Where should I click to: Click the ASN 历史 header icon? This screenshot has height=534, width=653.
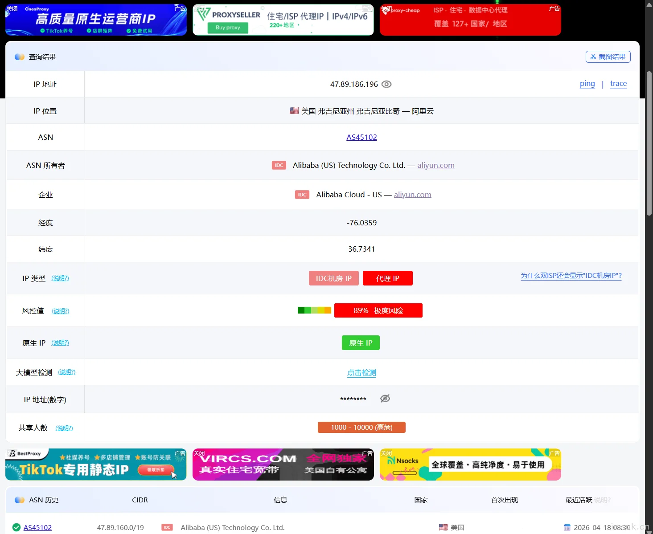pos(20,500)
